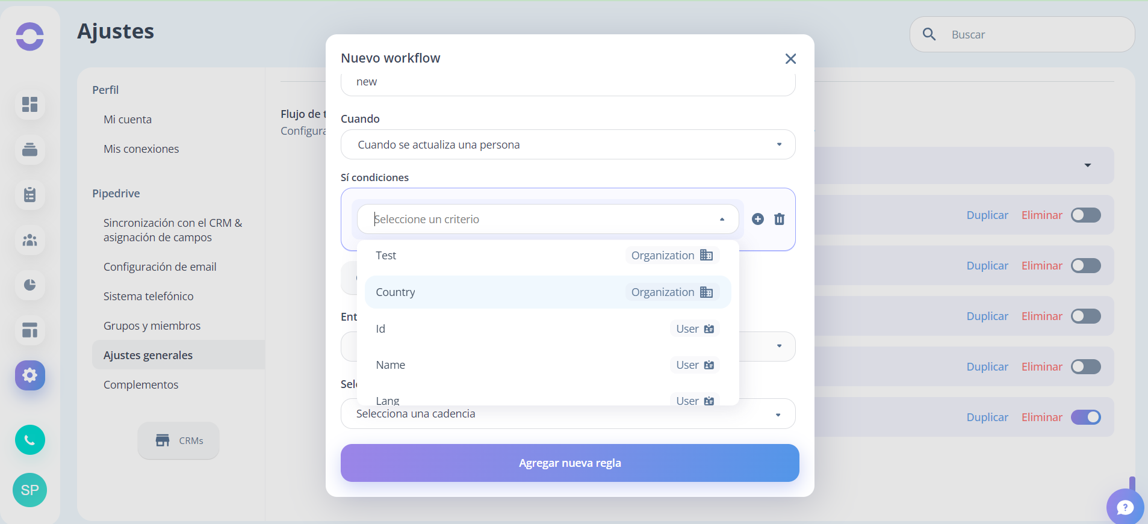Click Eliminar on the third workflow
The image size is (1148, 524).
click(x=1041, y=316)
